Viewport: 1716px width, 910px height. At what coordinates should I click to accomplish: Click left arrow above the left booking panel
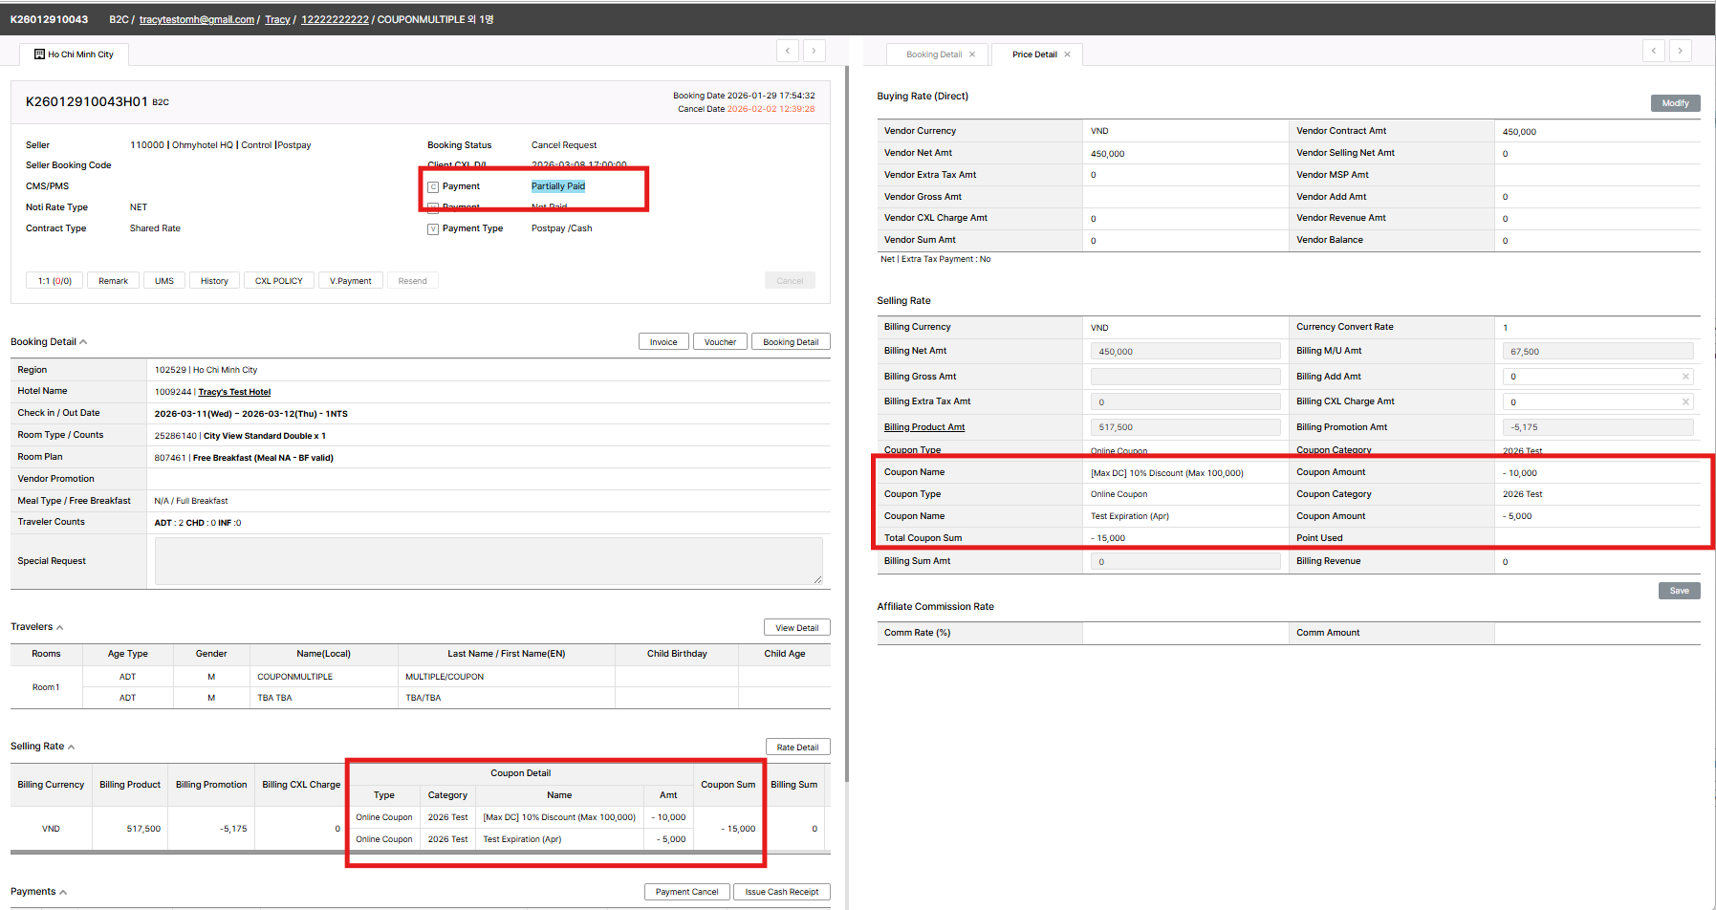[788, 51]
